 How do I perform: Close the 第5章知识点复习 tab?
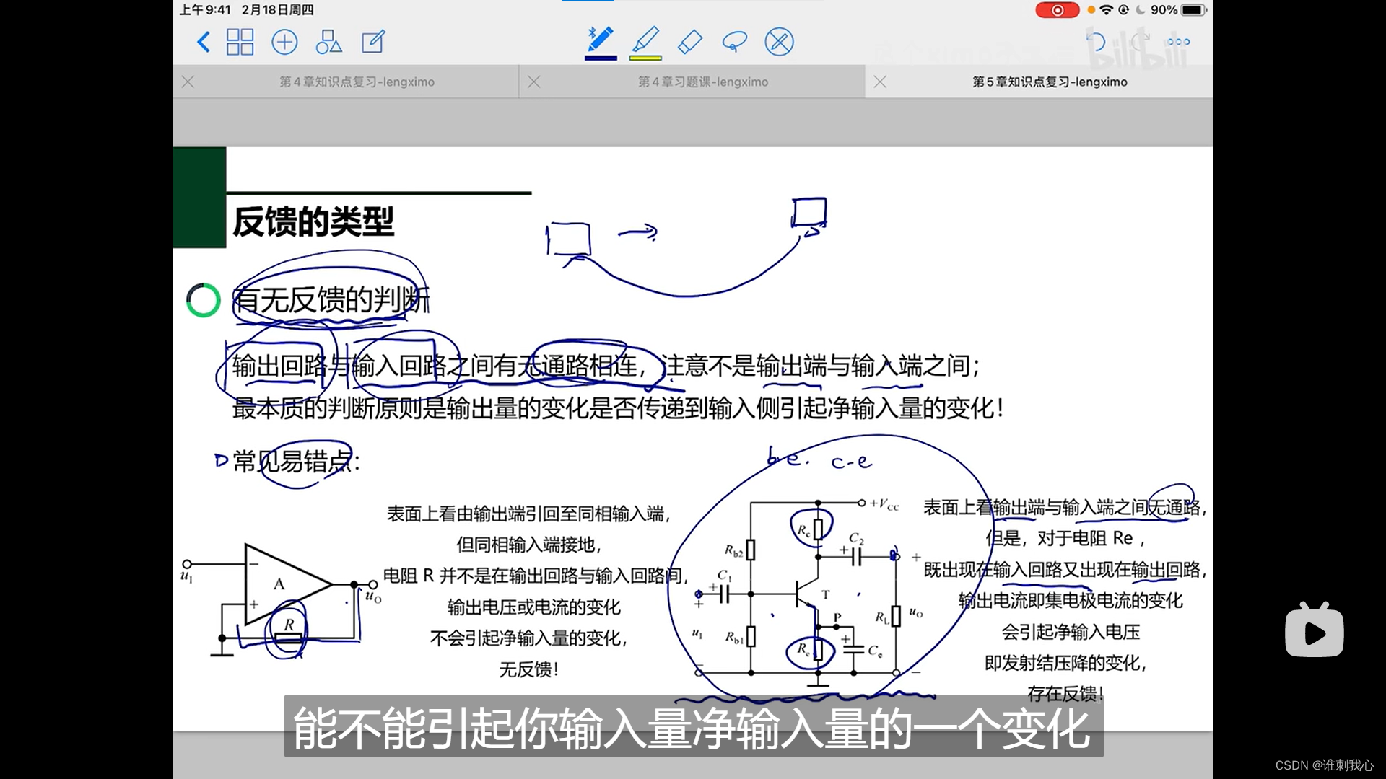880,82
